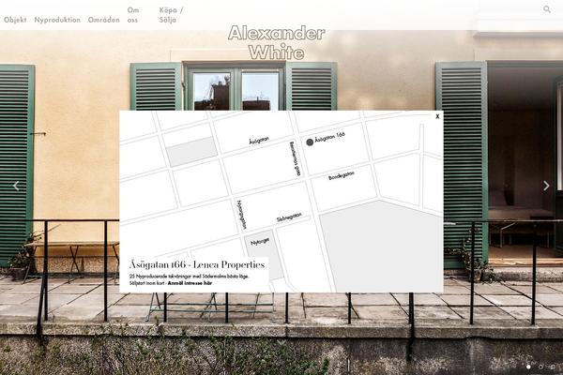
Task: Go to previous slide arrow
Action: (x=16, y=186)
